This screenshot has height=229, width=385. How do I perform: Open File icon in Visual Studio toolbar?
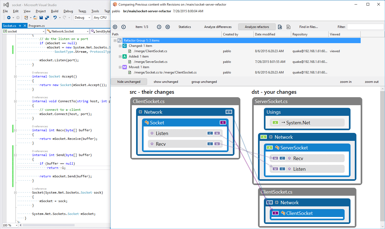click(35, 18)
